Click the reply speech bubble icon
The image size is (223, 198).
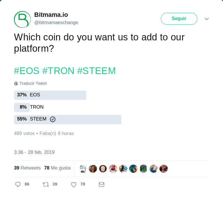click(x=18, y=184)
